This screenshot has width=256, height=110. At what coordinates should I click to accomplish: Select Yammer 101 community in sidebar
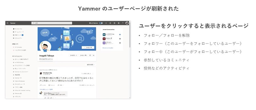[17, 78]
